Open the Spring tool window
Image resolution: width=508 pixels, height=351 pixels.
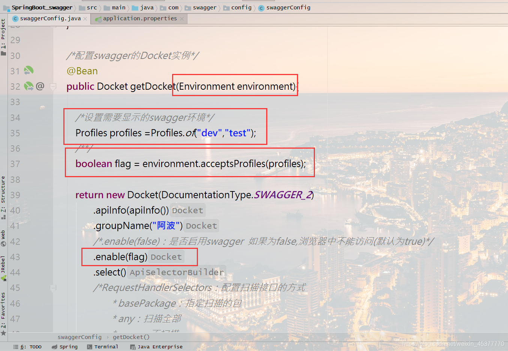[65, 347]
